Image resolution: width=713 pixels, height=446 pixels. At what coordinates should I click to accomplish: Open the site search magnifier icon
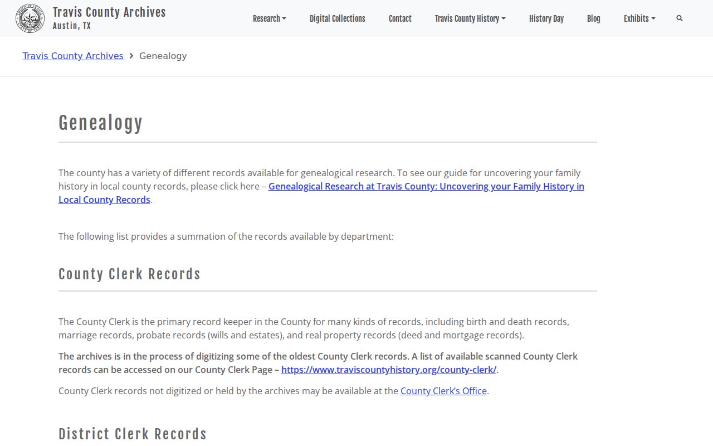coord(680,18)
